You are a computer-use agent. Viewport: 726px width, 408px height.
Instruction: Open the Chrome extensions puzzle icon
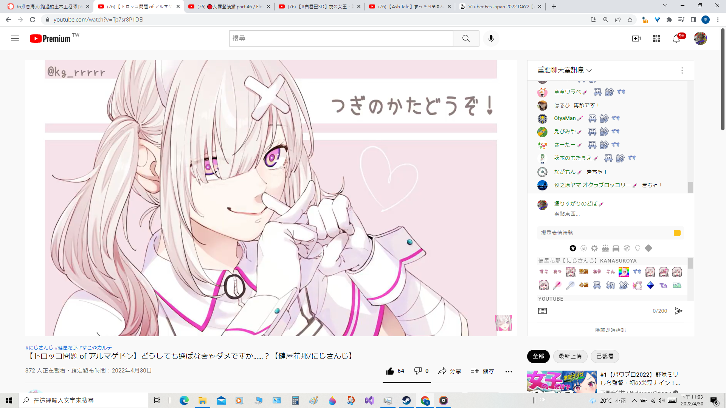(x=669, y=20)
